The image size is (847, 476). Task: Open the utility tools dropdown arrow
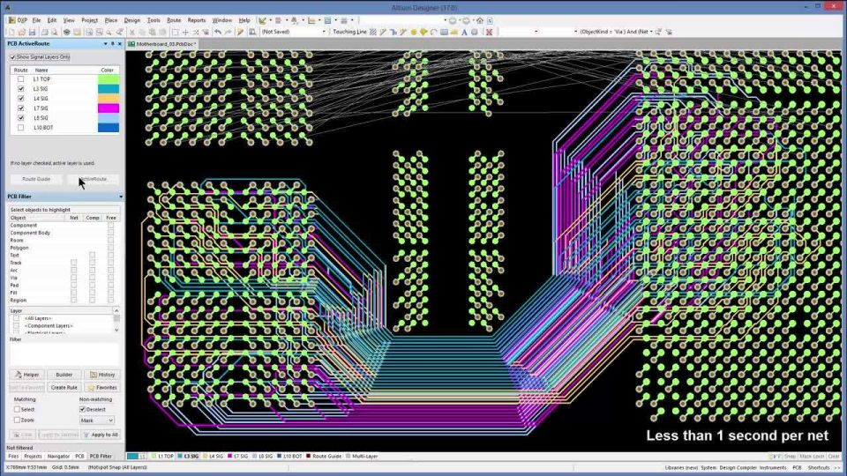[271, 20]
